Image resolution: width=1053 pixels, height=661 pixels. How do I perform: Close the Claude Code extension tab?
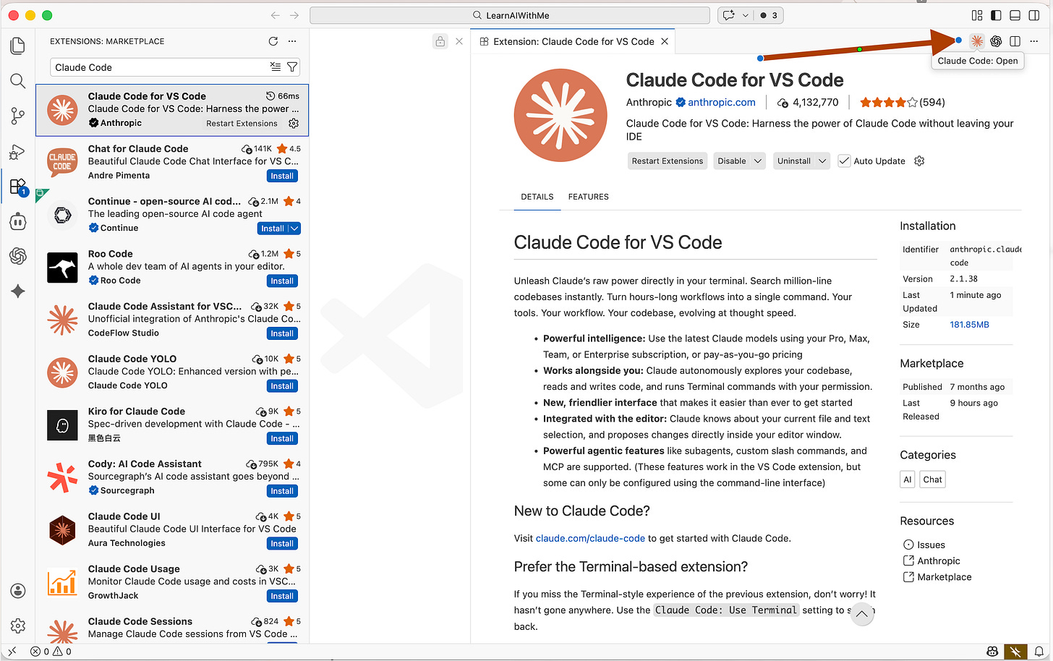665,41
